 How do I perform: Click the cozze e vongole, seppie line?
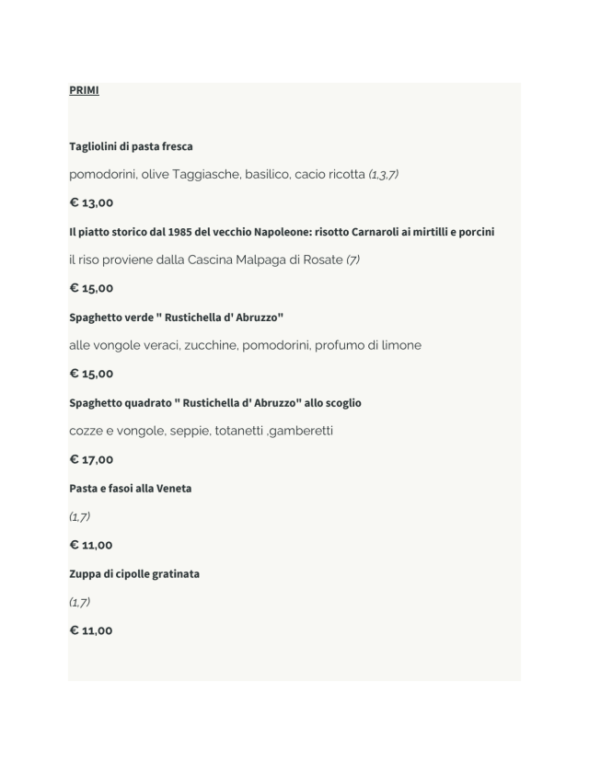(201, 431)
